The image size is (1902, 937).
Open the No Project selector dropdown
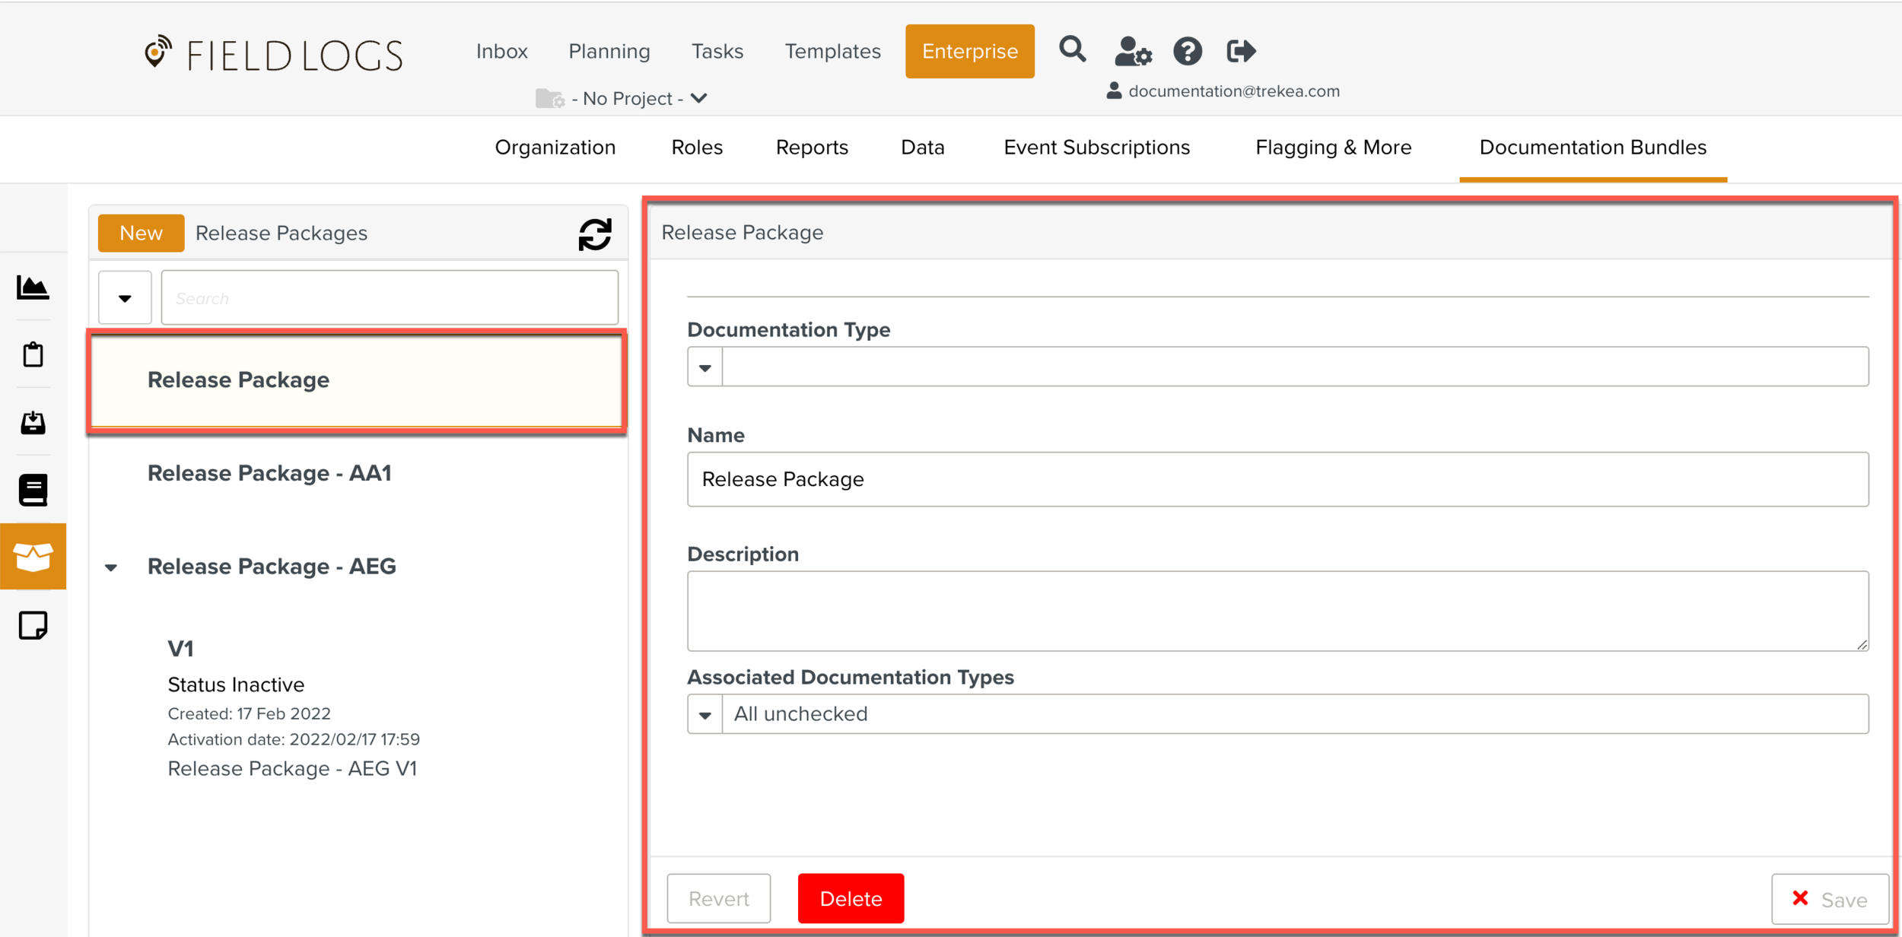tap(631, 99)
